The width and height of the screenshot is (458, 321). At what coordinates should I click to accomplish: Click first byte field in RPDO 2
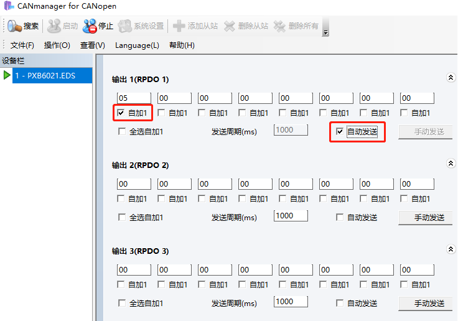coord(134,184)
